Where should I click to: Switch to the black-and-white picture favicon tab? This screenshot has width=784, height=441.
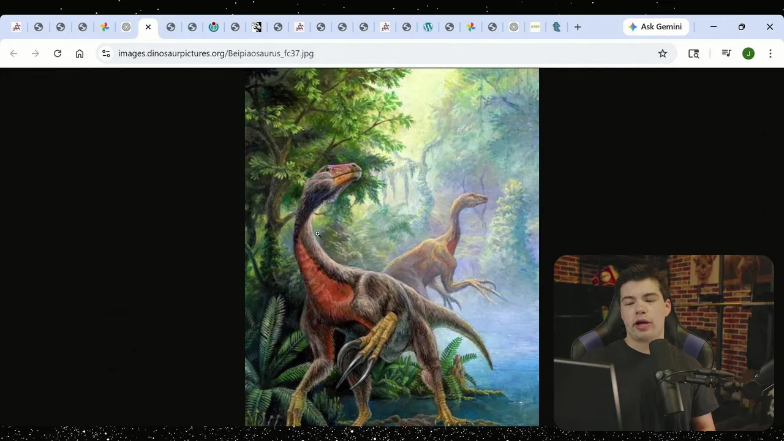(257, 27)
